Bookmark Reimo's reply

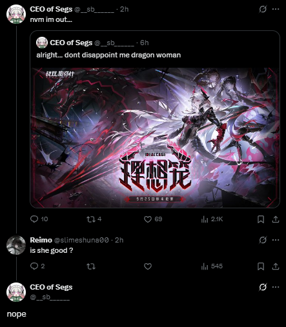(261, 266)
